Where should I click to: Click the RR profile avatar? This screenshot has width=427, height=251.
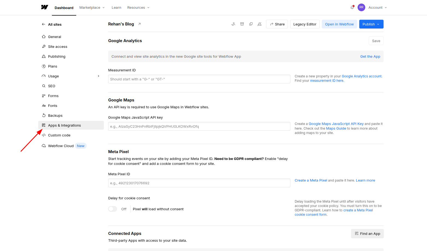(361, 7)
